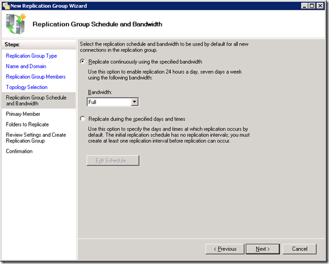Image resolution: width=329 pixels, height=264 pixels.
Task: Go to Replication Group Members step
Action: (x=36, y=77)
